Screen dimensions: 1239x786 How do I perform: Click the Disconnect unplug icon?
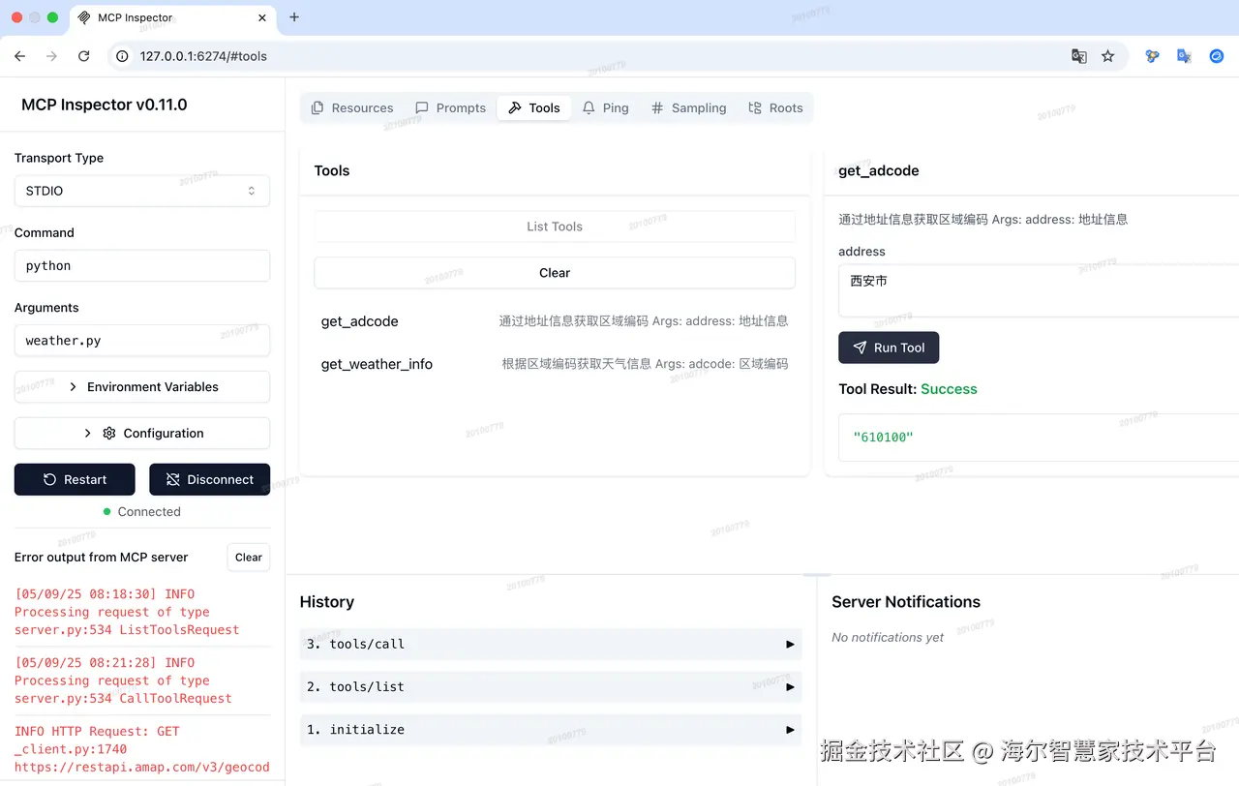tap(173, 480)
